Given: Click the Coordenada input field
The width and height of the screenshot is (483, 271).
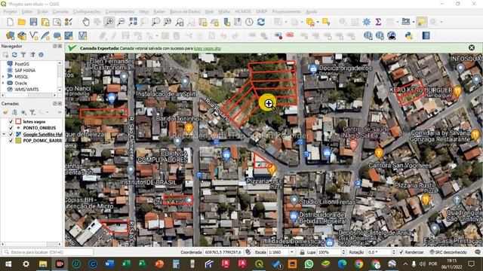Looking at the screenshot, I should tap(223, 252).
